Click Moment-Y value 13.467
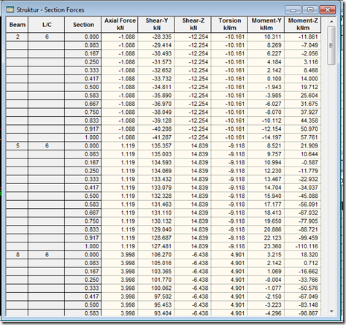The height and width of the screenshot is (325, 346). 266,180
